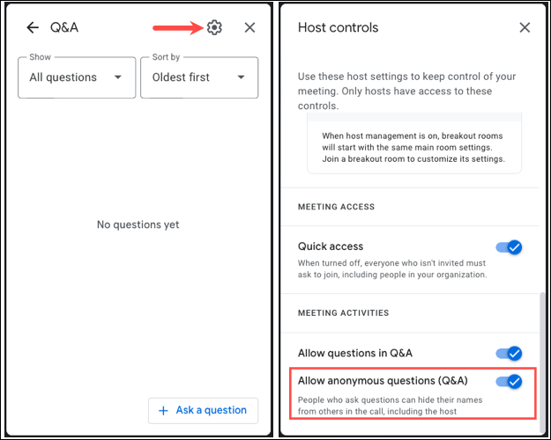Click the Allow anonymous questions (Q&A) label
The height and width of the screenshot is (440, 551).
pos(383,381)
